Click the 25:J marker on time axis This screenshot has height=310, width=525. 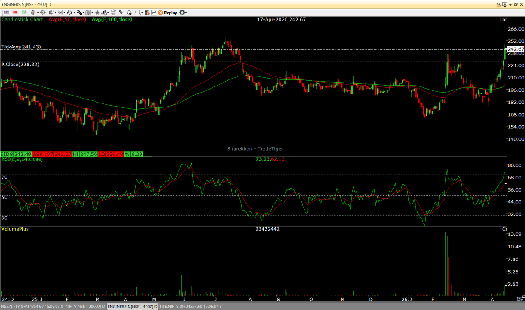pos(37,300)
